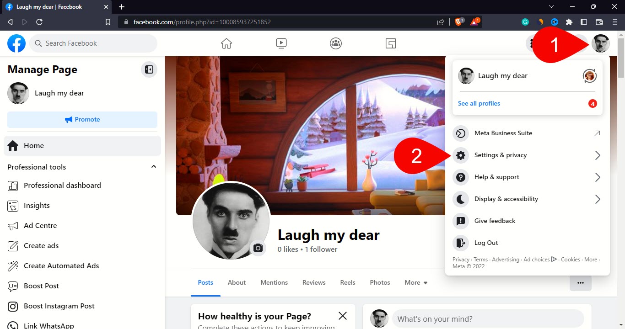The width and height of the screenshot is (625, 329).
Task: Grab the page scrollbar on the right
Action: tap(621, 64)
